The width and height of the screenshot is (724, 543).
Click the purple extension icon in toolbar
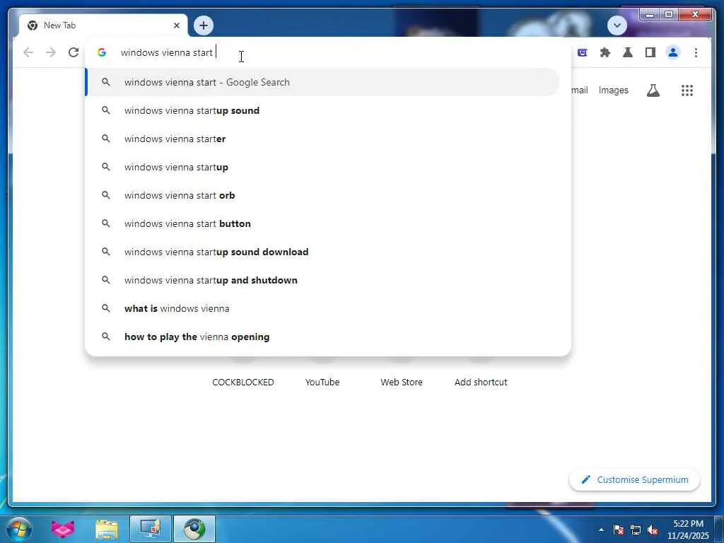583,52
